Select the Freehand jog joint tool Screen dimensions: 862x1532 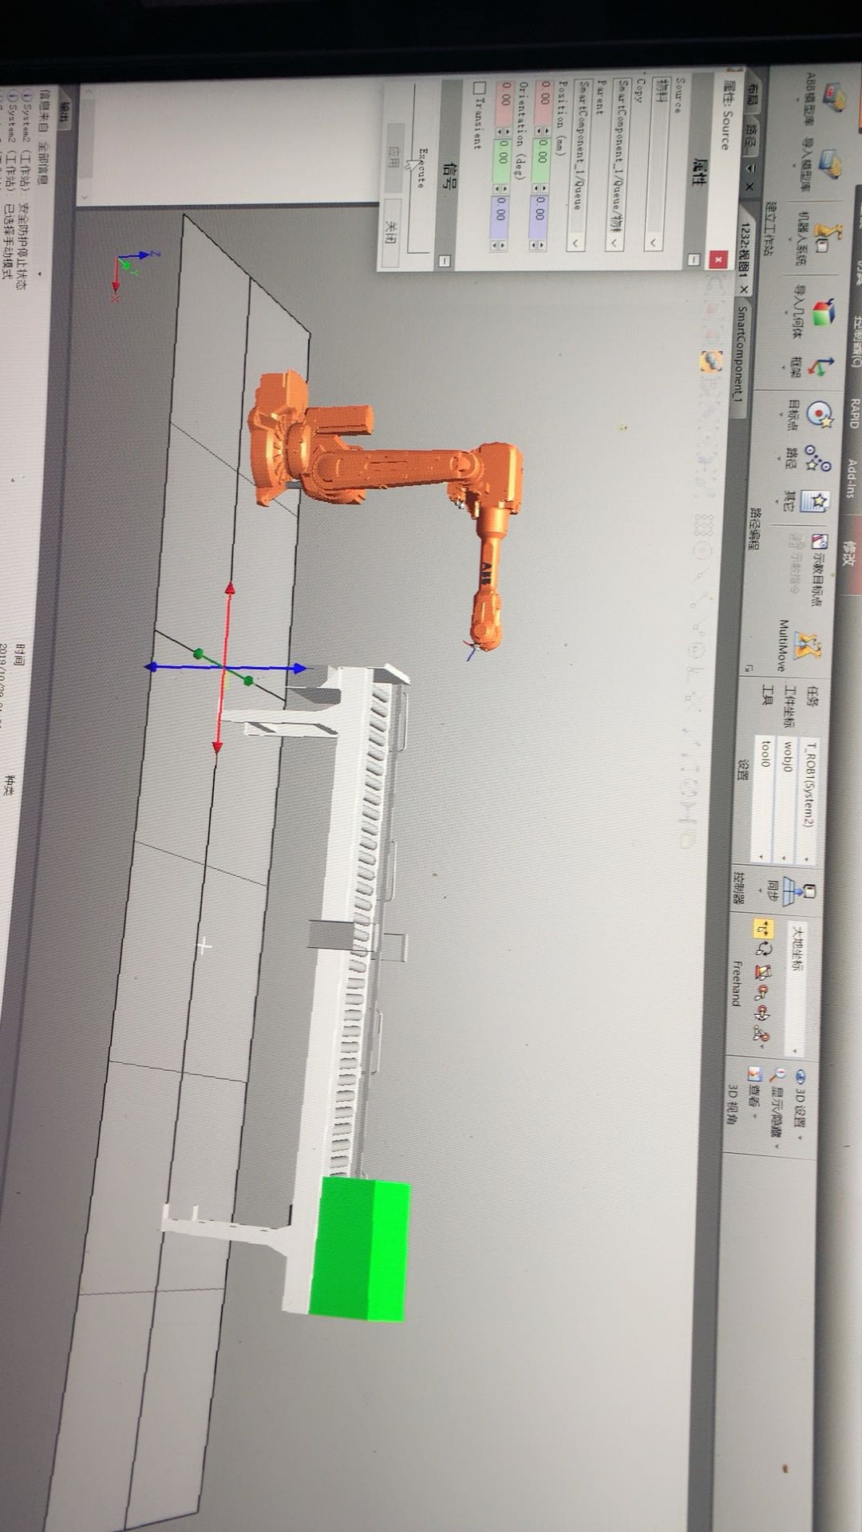point(764,971)
